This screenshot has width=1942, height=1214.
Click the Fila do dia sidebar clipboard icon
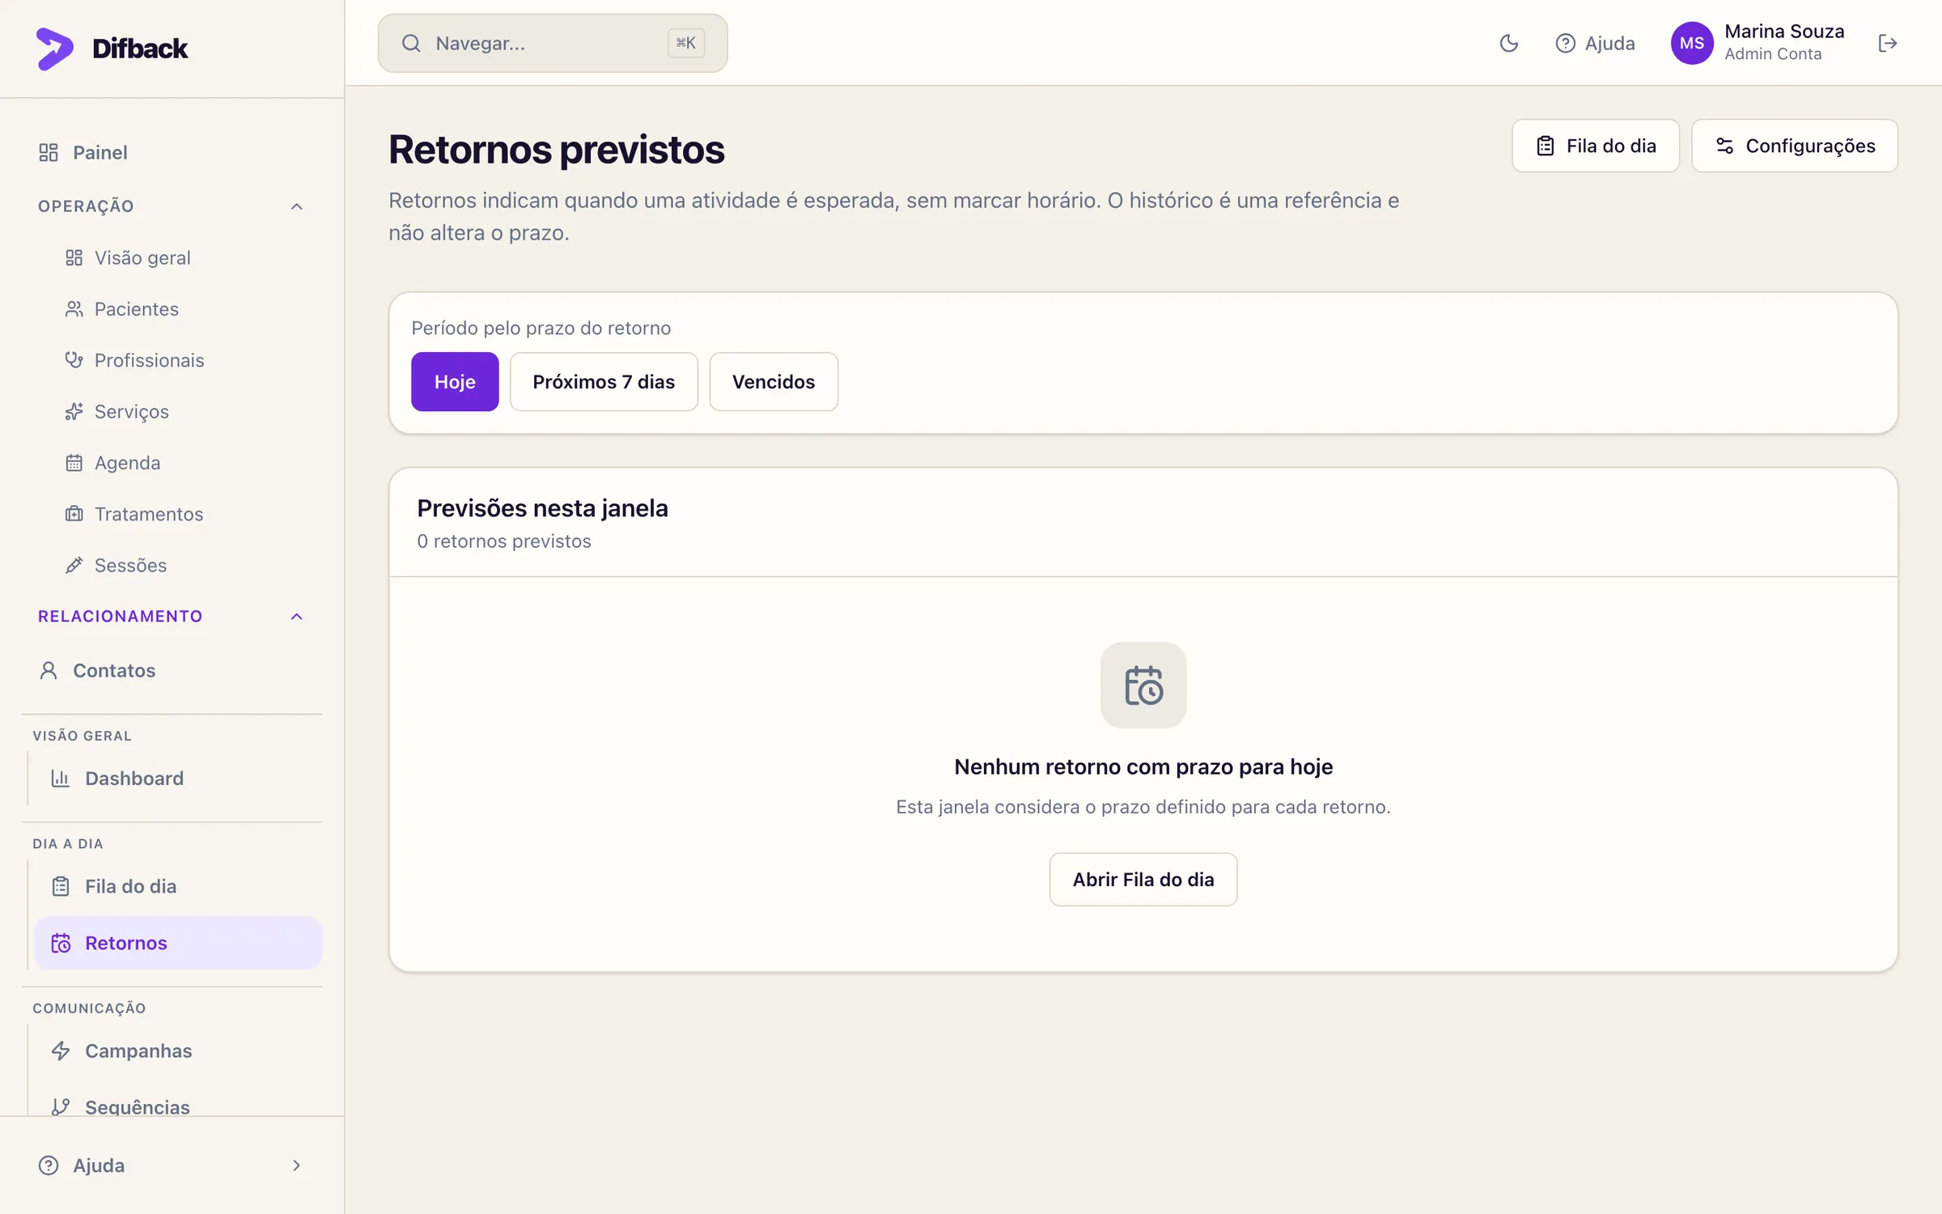[x=61, y=886]
